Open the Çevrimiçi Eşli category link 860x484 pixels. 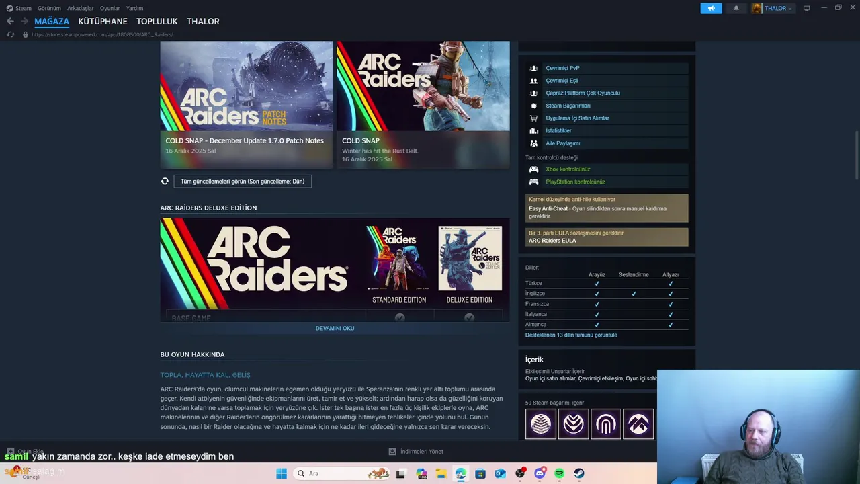coord(562,81)
